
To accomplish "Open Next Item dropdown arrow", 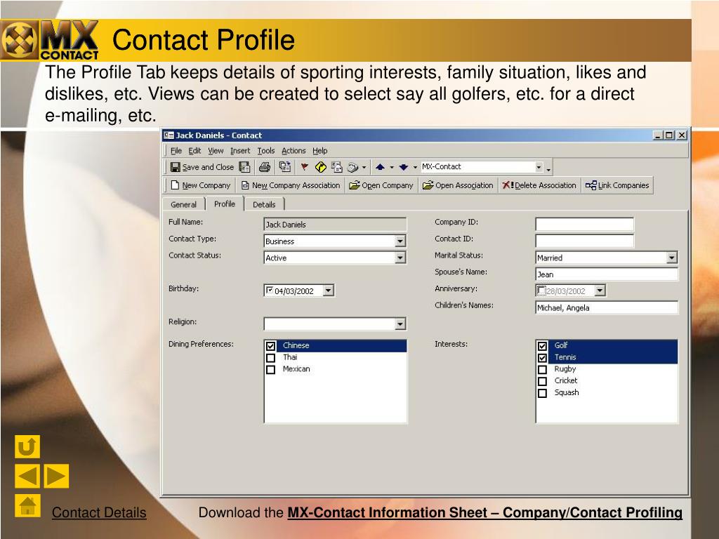I will (x=415, y=167).
